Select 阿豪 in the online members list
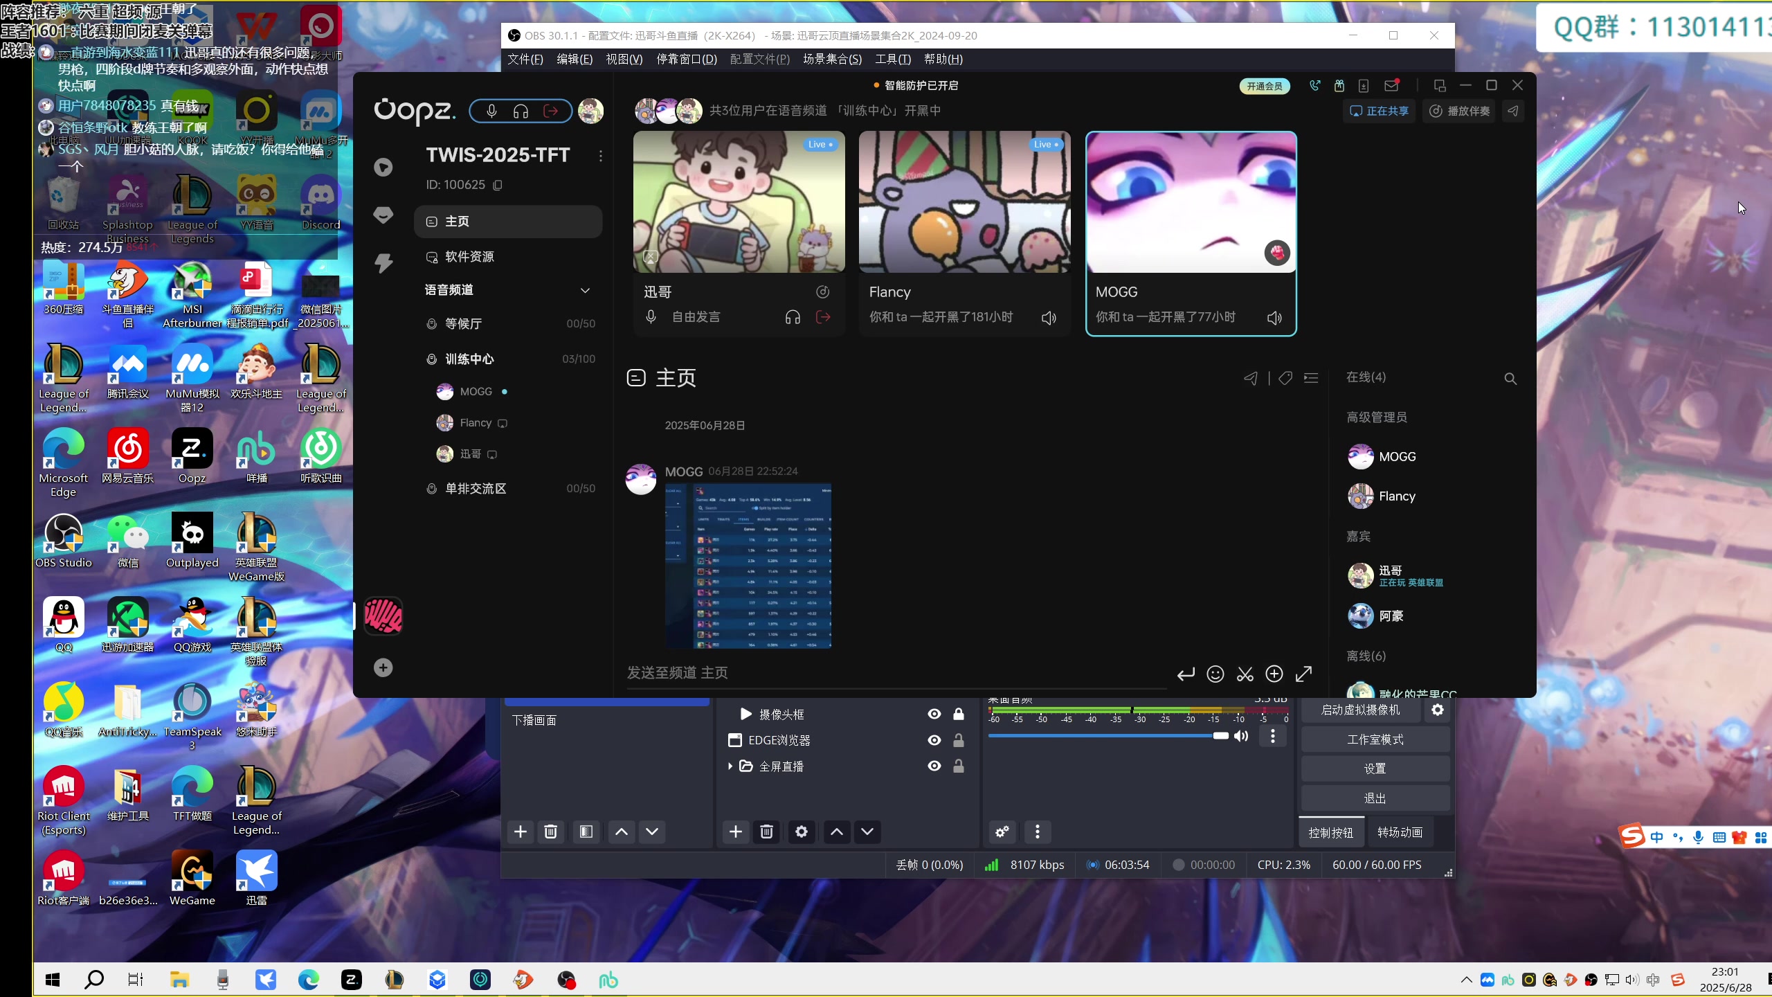Image resolution: width=1772 pixels, height=997 pixels. click(x=1376, y=616)
